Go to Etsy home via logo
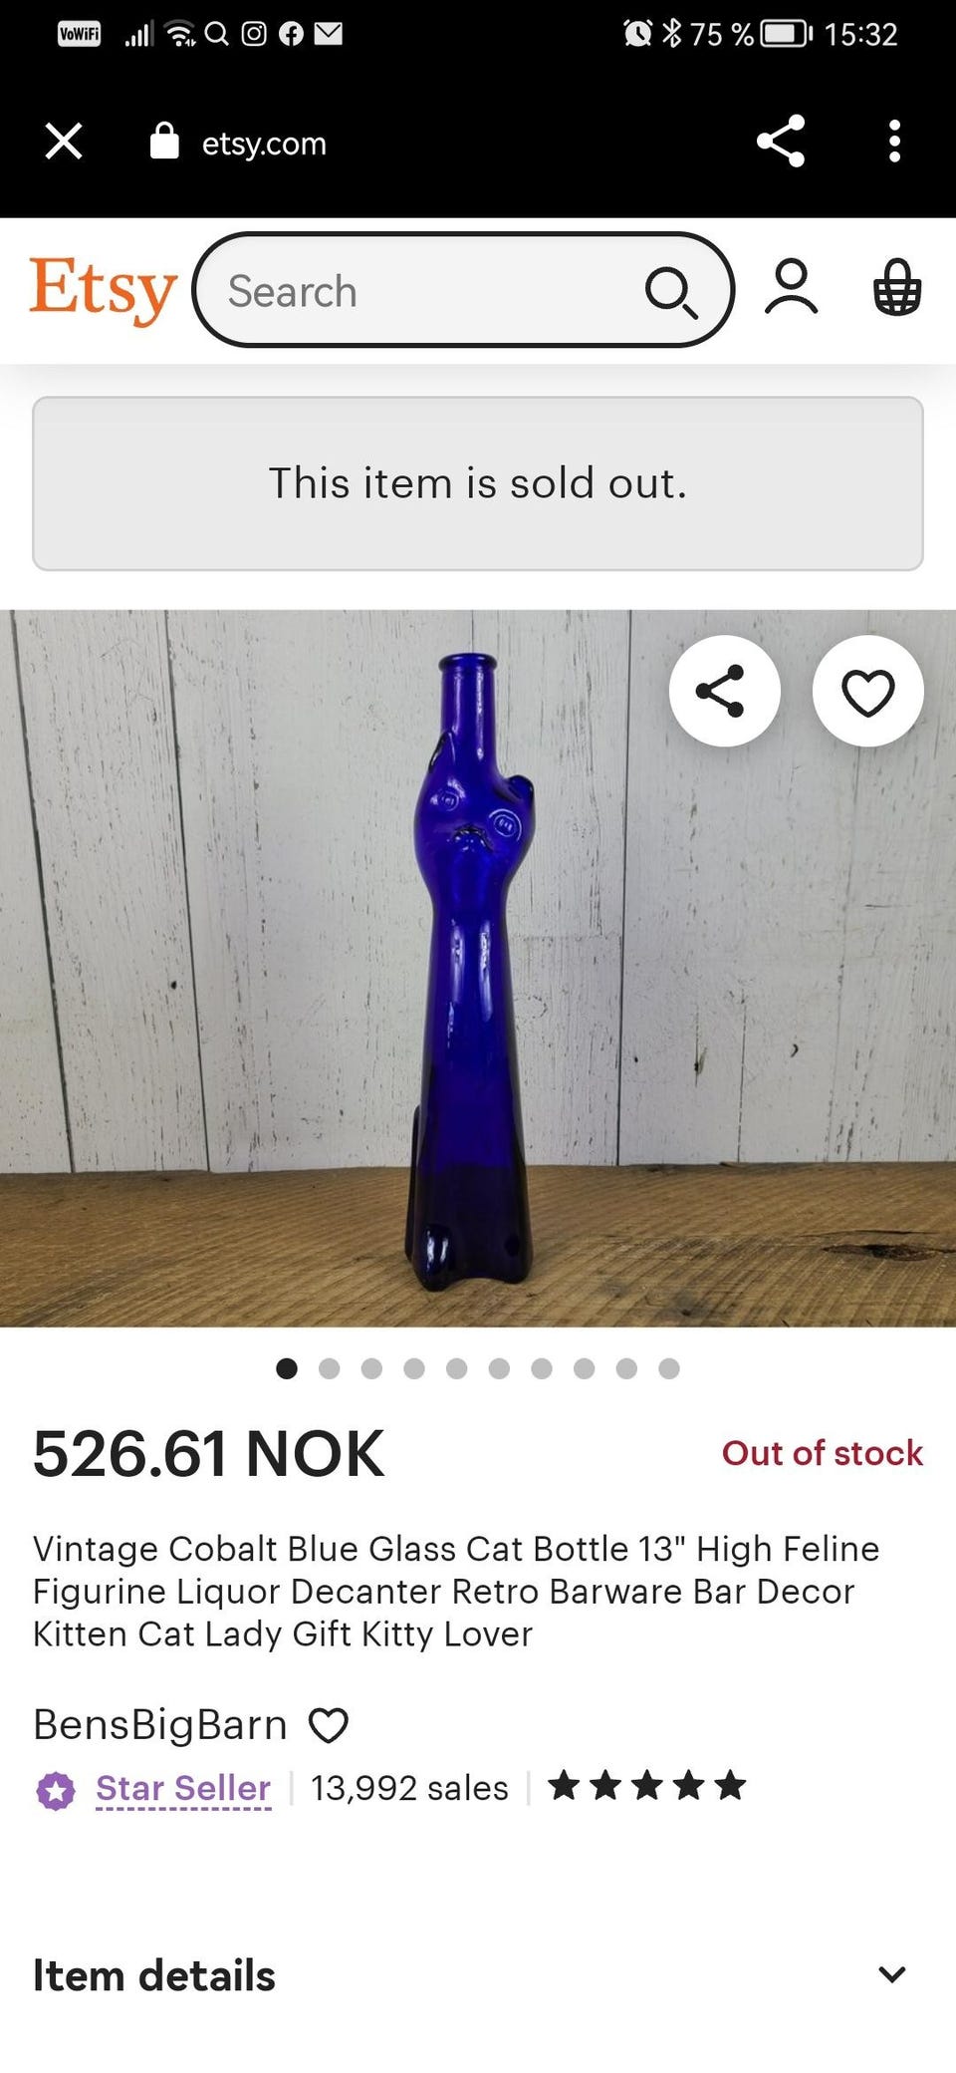Viewport: 956px width, 2073px height. (x=103, y=289)
